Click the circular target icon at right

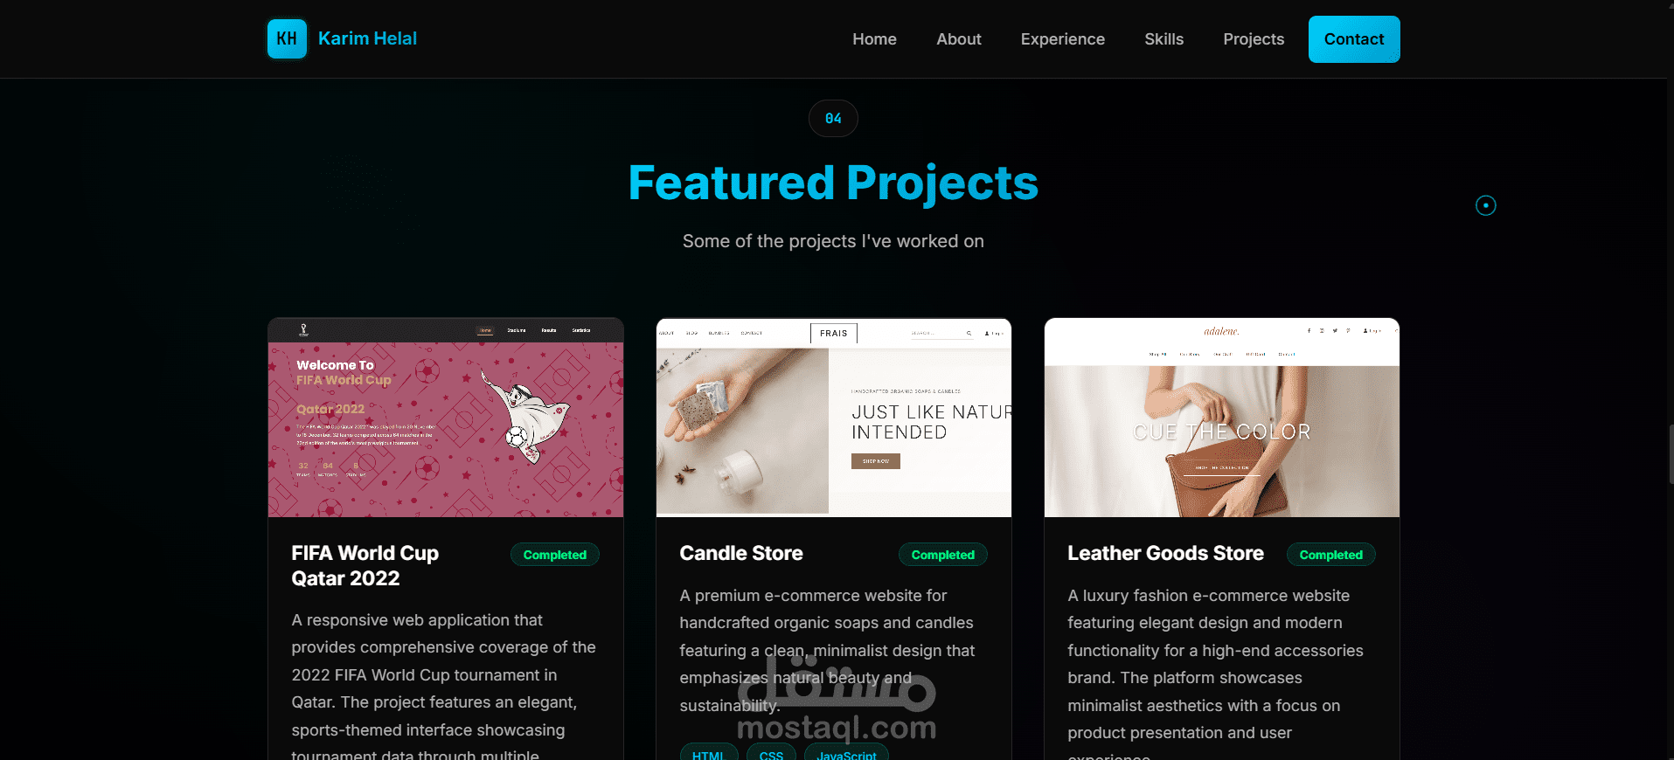click(x=1485, y=205)
